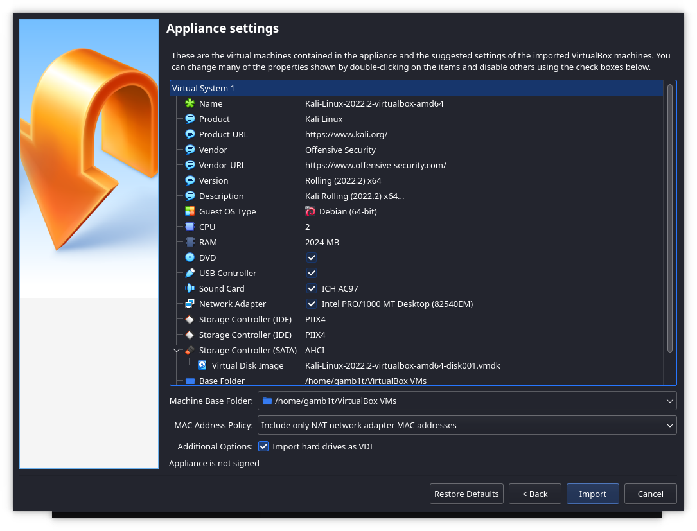Viewport: 697px width, 531px height.
Task: Uncheck the DVD drive checkbox
Action: pos(312,257)
